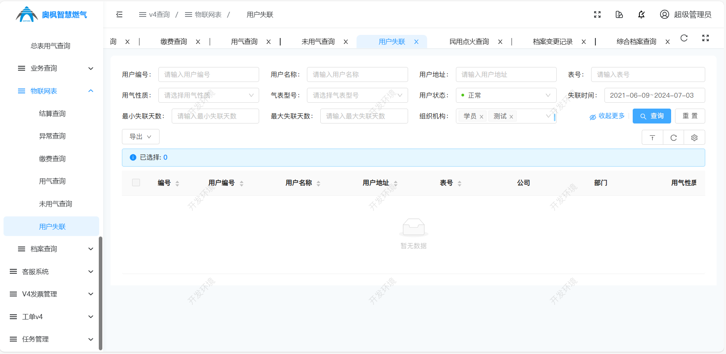The height and width of the screenshot is (354, 726).
Task: Click 物联网表 breadcrumb
Action: (x=203, y=15)
